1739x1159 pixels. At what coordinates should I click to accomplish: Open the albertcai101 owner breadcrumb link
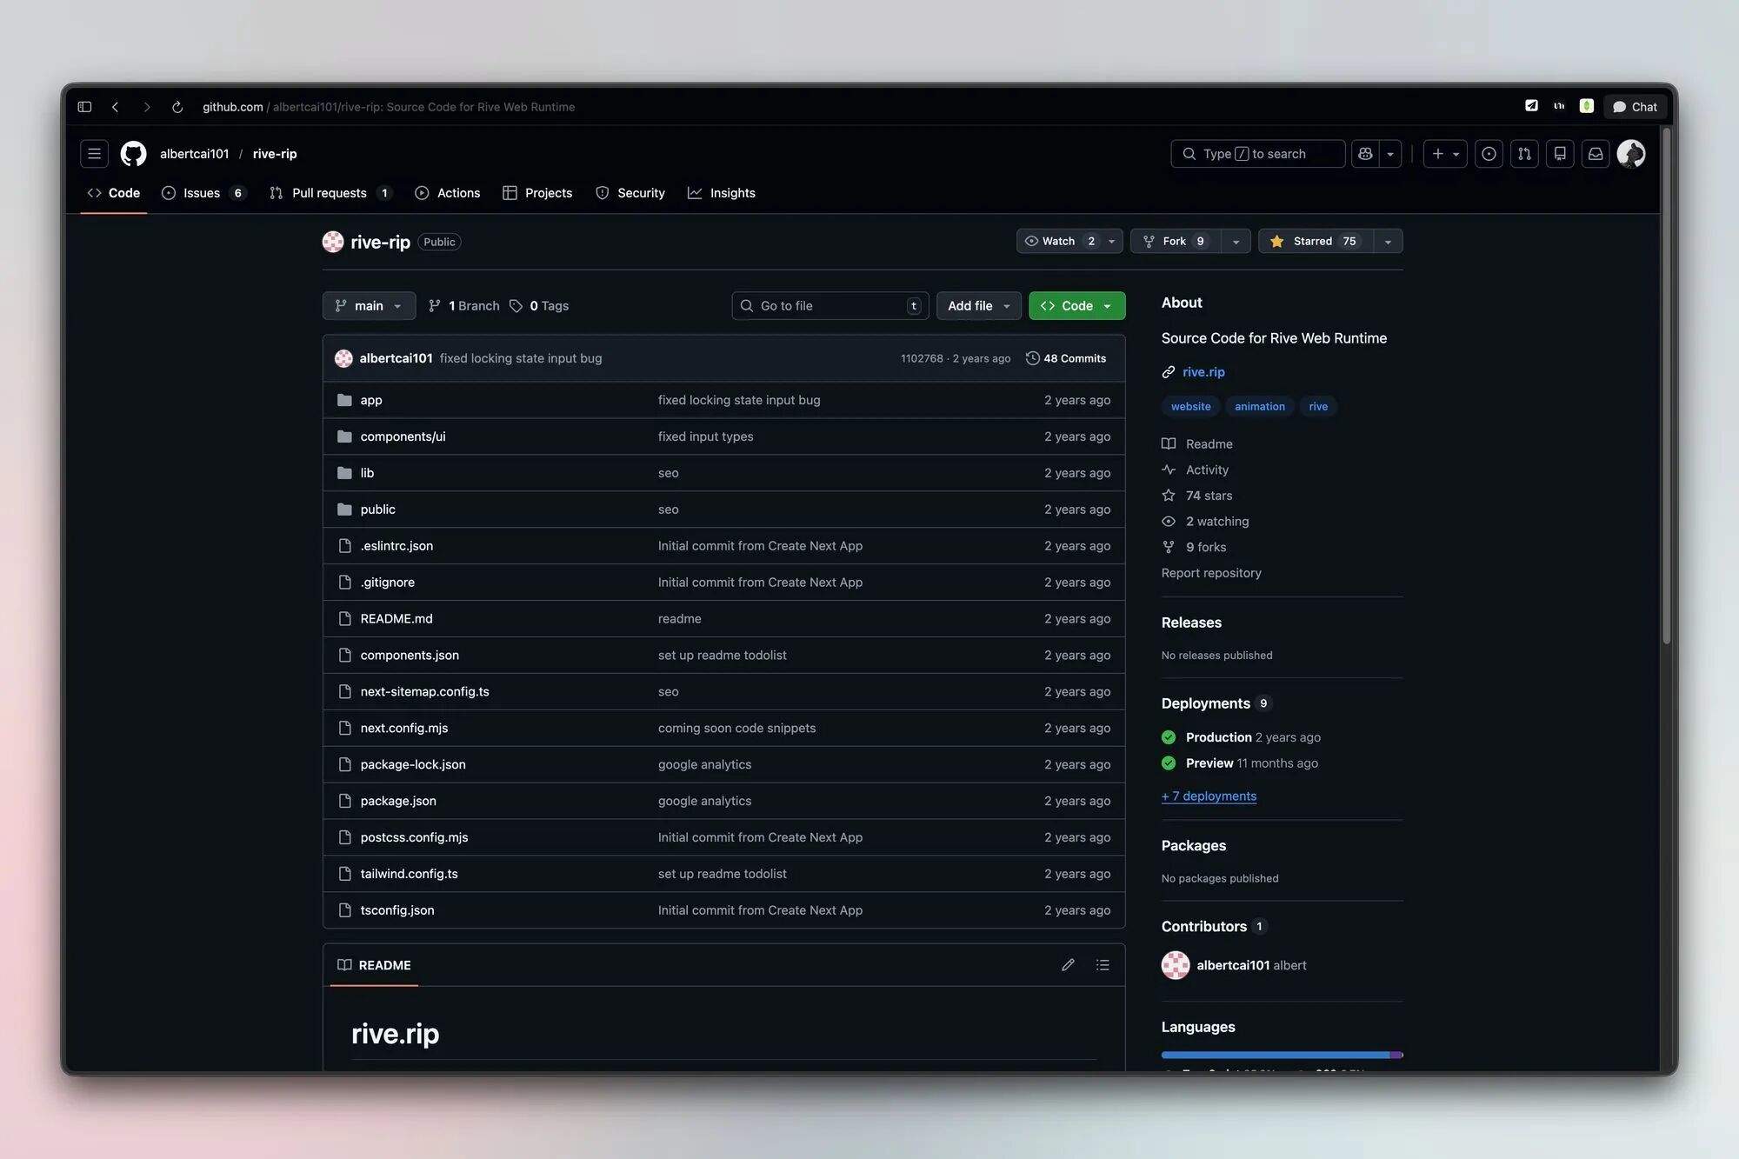[x=194, y=154]
